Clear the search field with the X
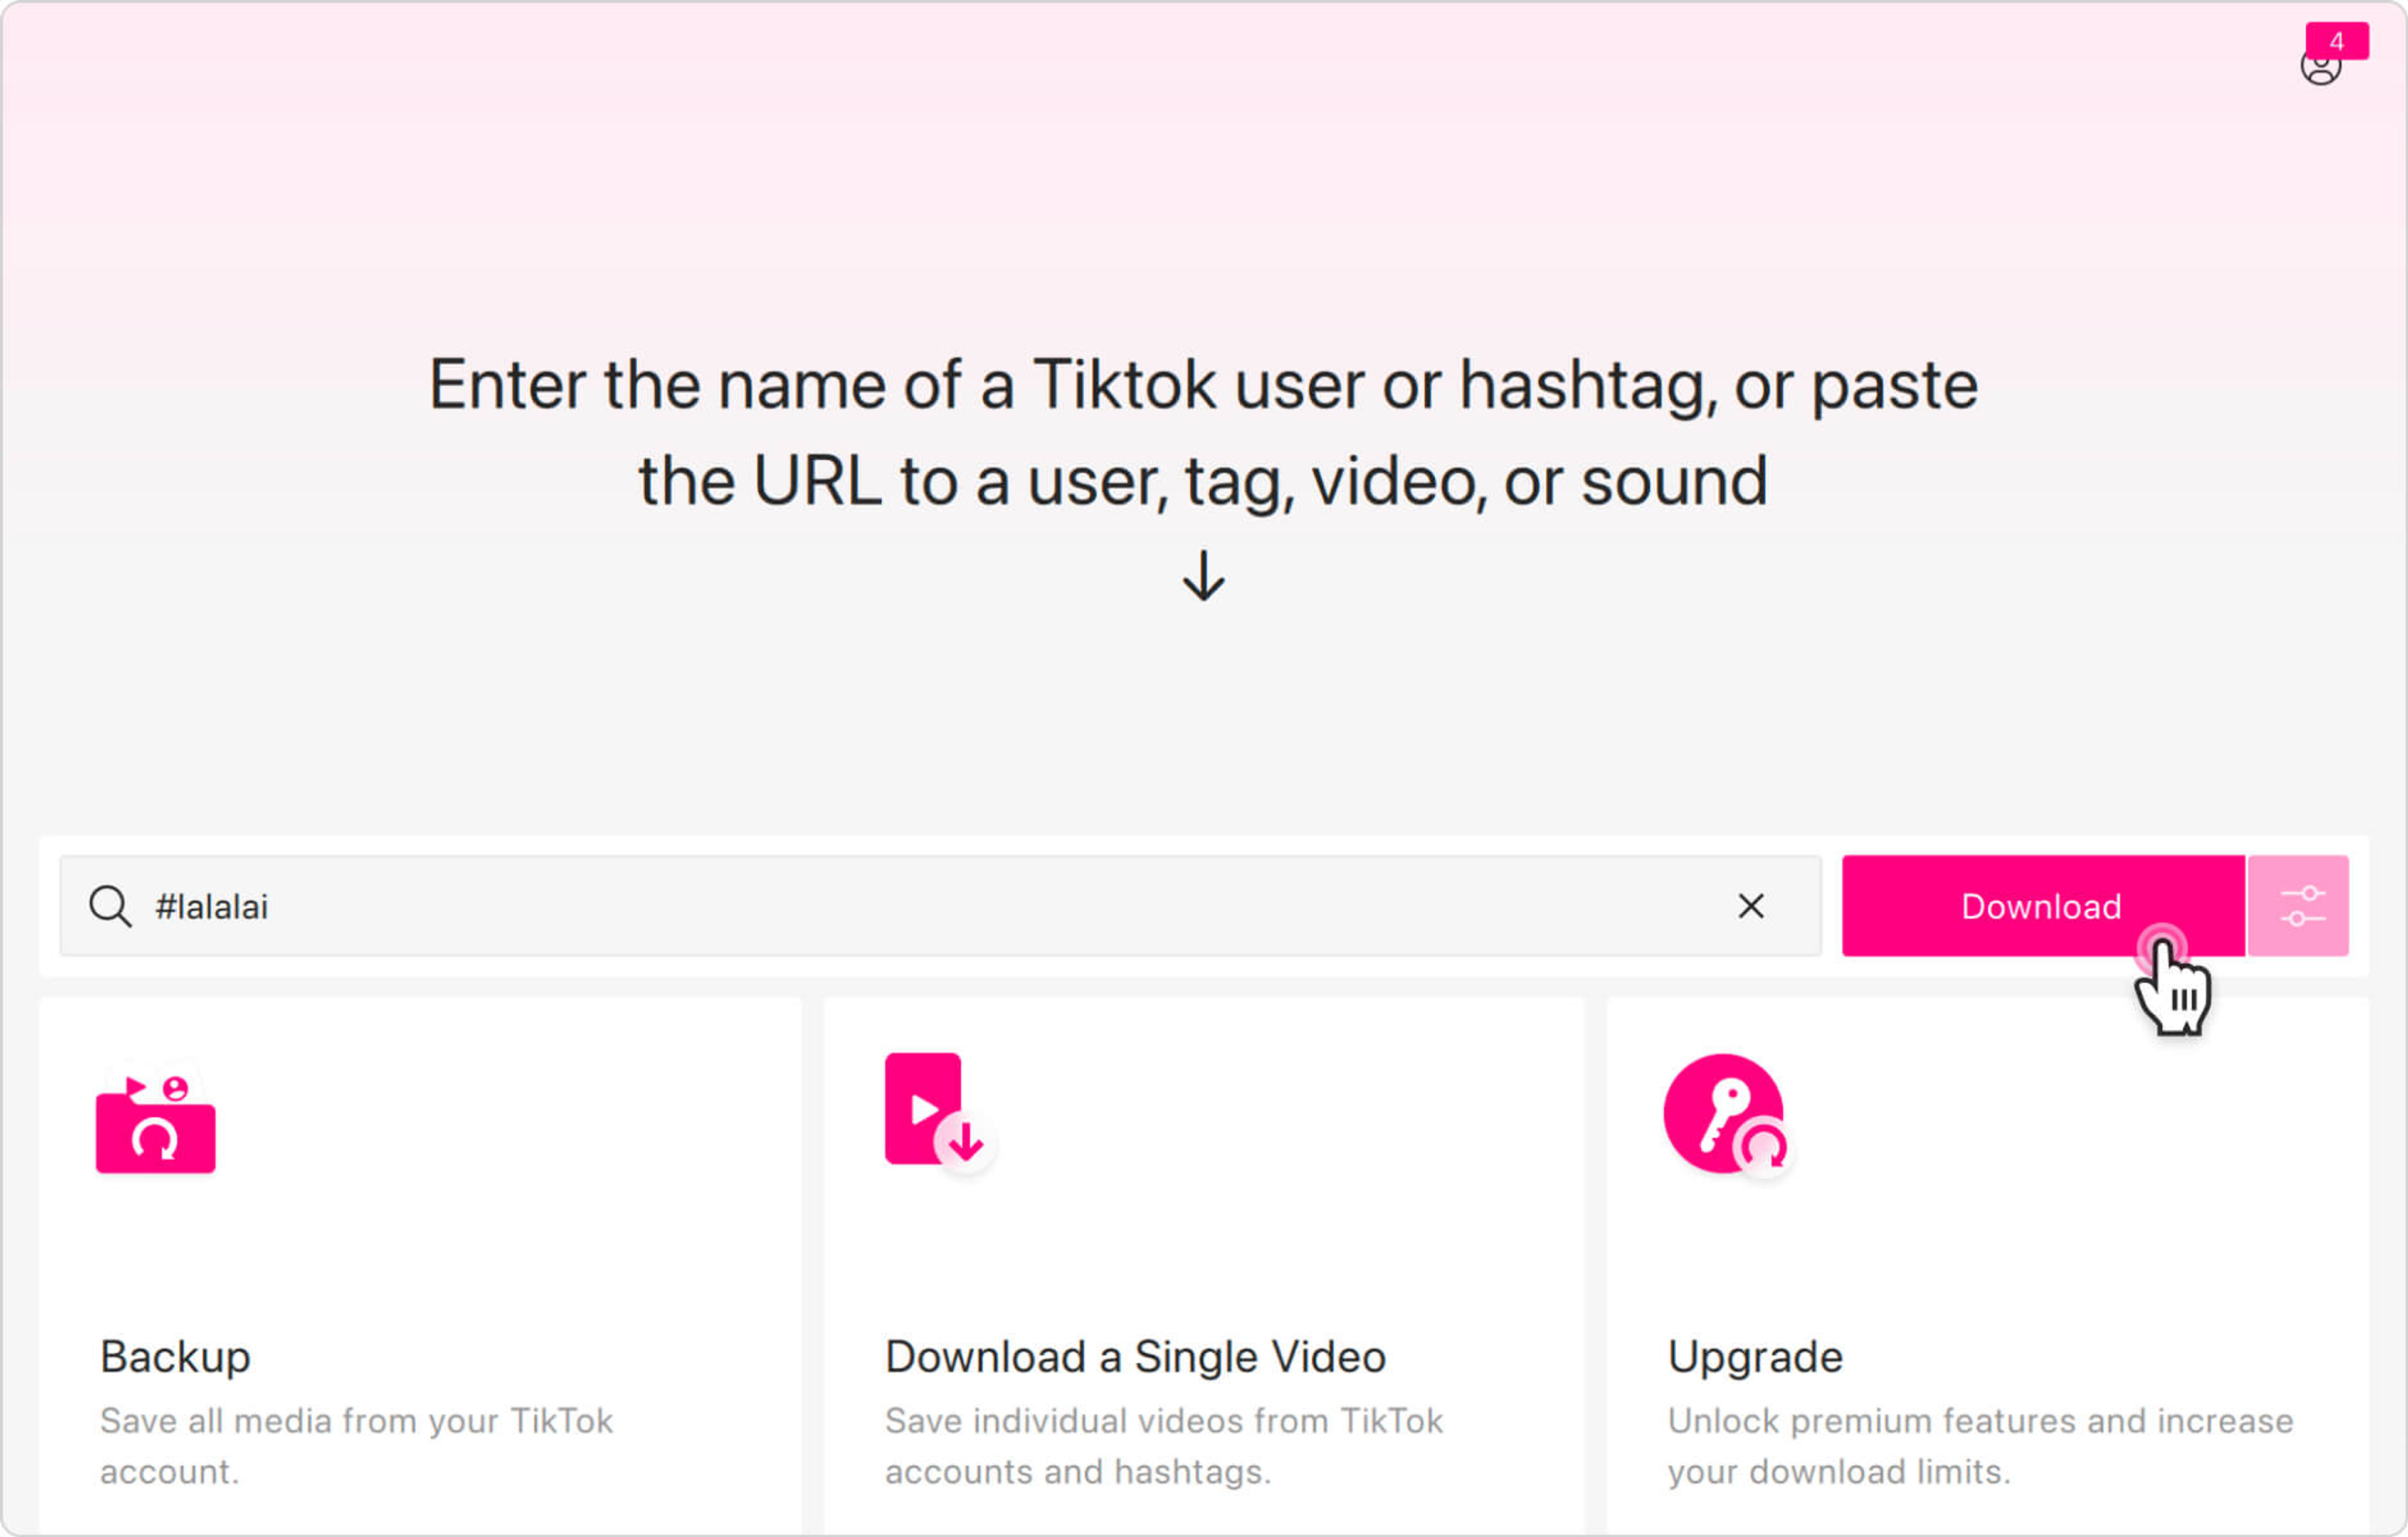Screen dimensions: 2408x1537 point(1751,907)
